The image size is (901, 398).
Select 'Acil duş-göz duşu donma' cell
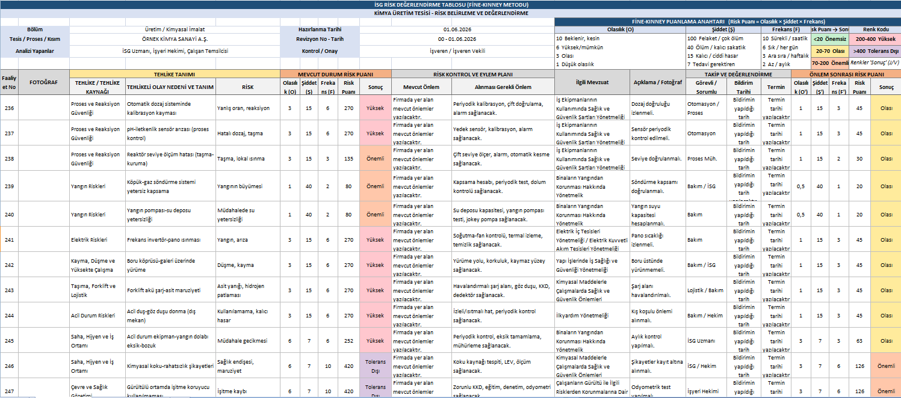(x=170, y=315)
